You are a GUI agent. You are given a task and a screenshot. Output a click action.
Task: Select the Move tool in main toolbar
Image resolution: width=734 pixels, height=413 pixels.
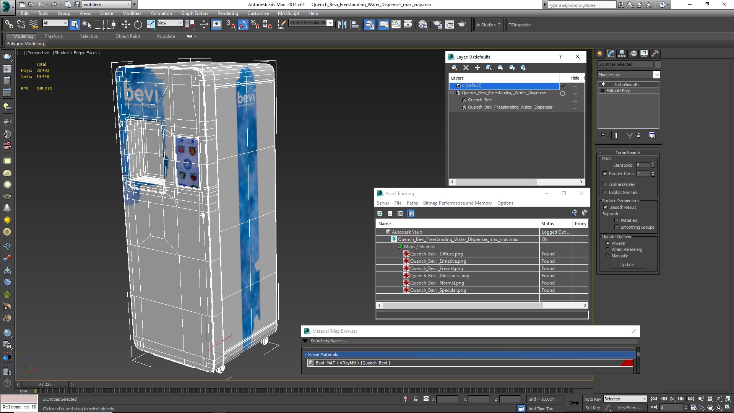tap(125, 25)
